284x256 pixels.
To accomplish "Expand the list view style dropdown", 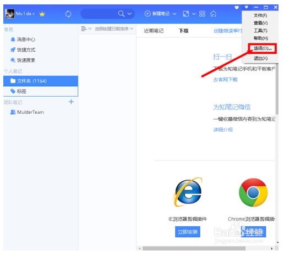I will 86,29.
